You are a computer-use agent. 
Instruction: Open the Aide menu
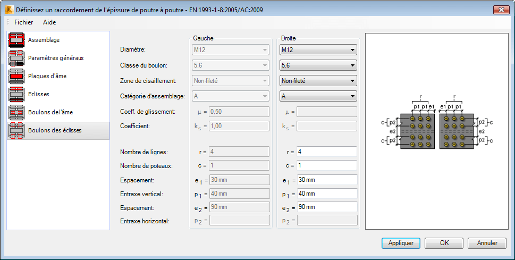point(49,22)
